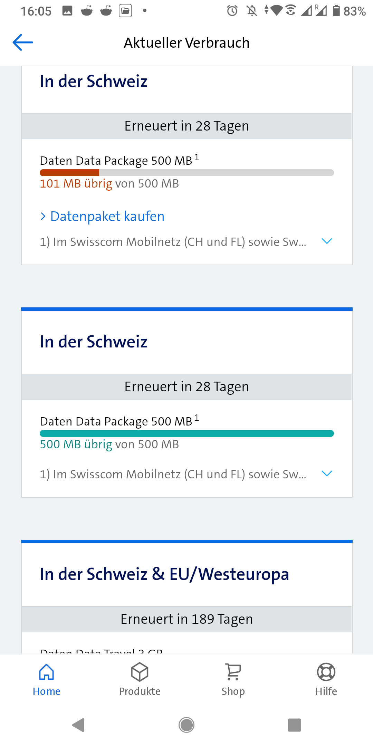Tap the Erneuert in 189 Tagen banner
This screenshot has width=373, height=746.
tap(186, 619)
